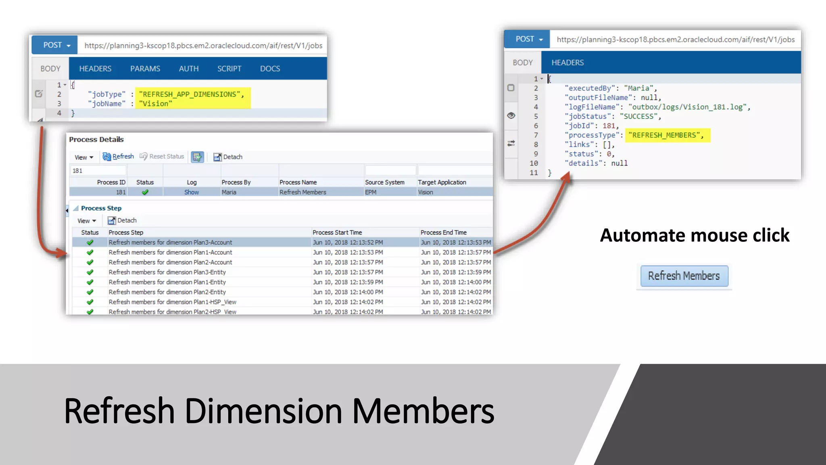Click status check icon for Plan3-Account step
This screenshot has width=826, height=465.
[90, 243]
